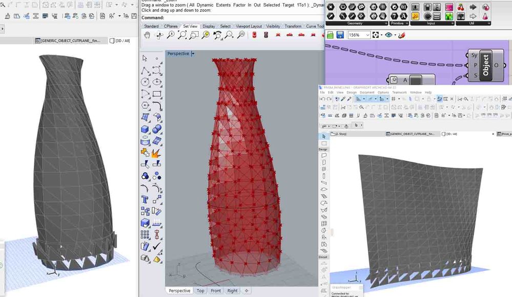Viewport: 512px width, 297px height.
Task: Click the Zoom Window icon in Rhino
Action: (x=194, y=35)
